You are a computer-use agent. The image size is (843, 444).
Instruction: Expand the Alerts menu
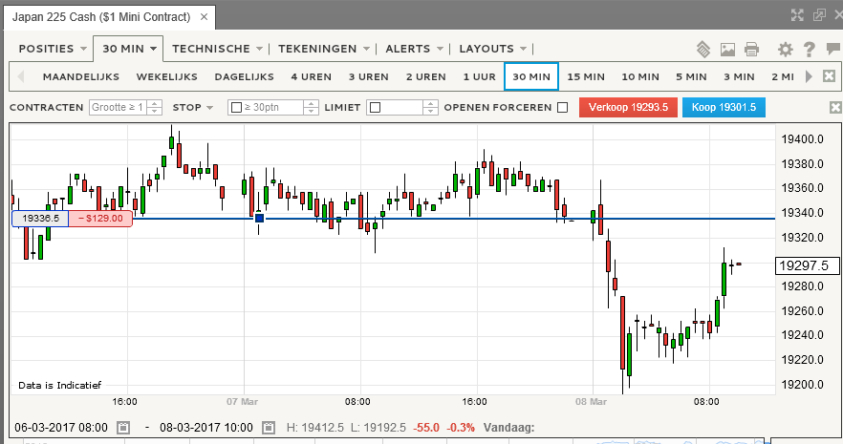tap(414, 49)
